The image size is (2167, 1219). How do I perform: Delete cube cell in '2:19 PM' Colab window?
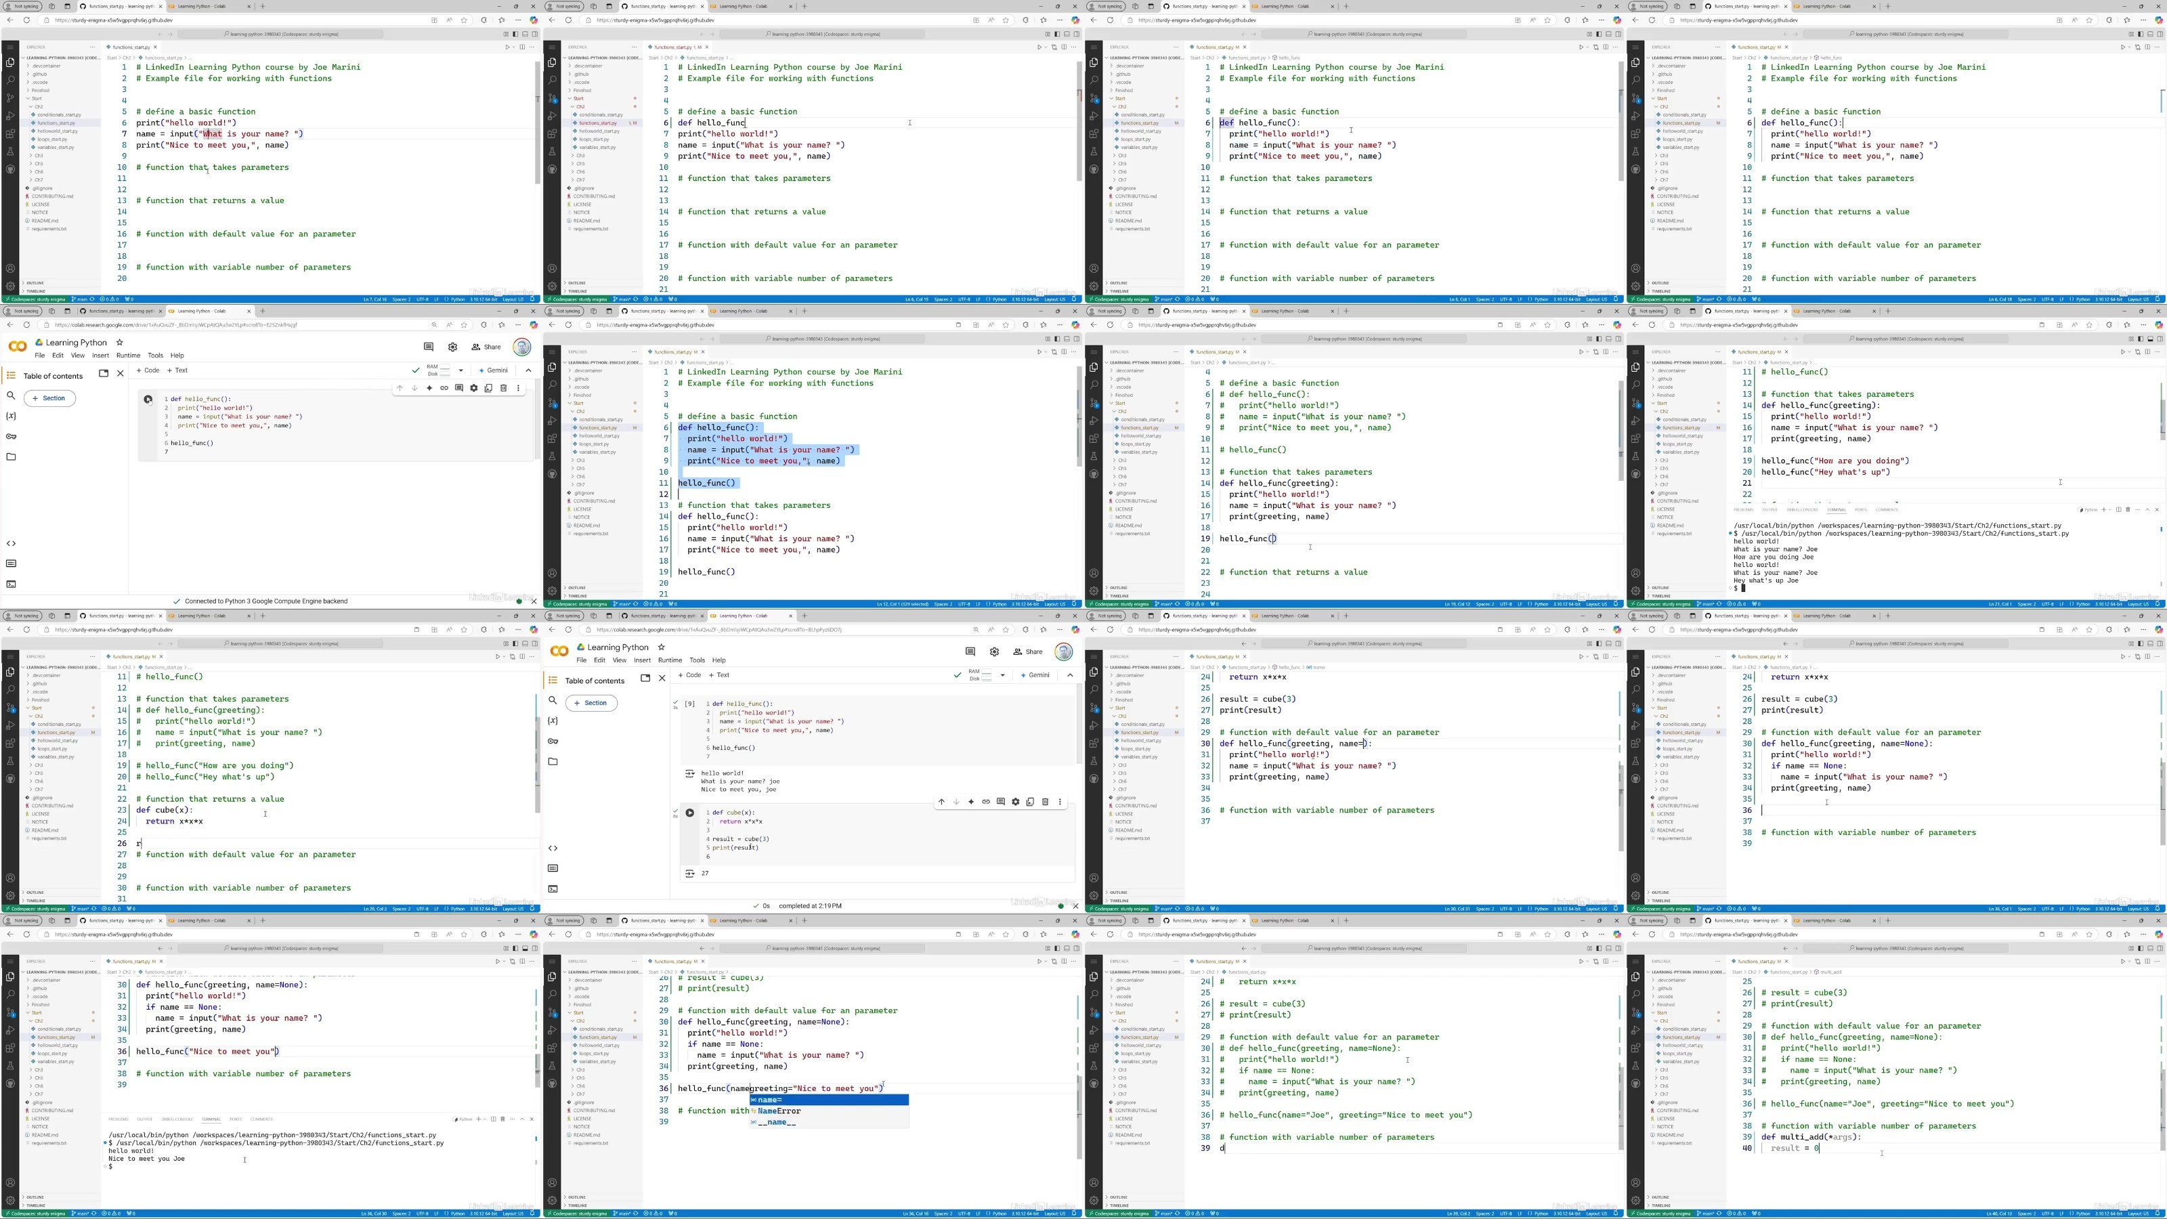(x=1045, y=802)
